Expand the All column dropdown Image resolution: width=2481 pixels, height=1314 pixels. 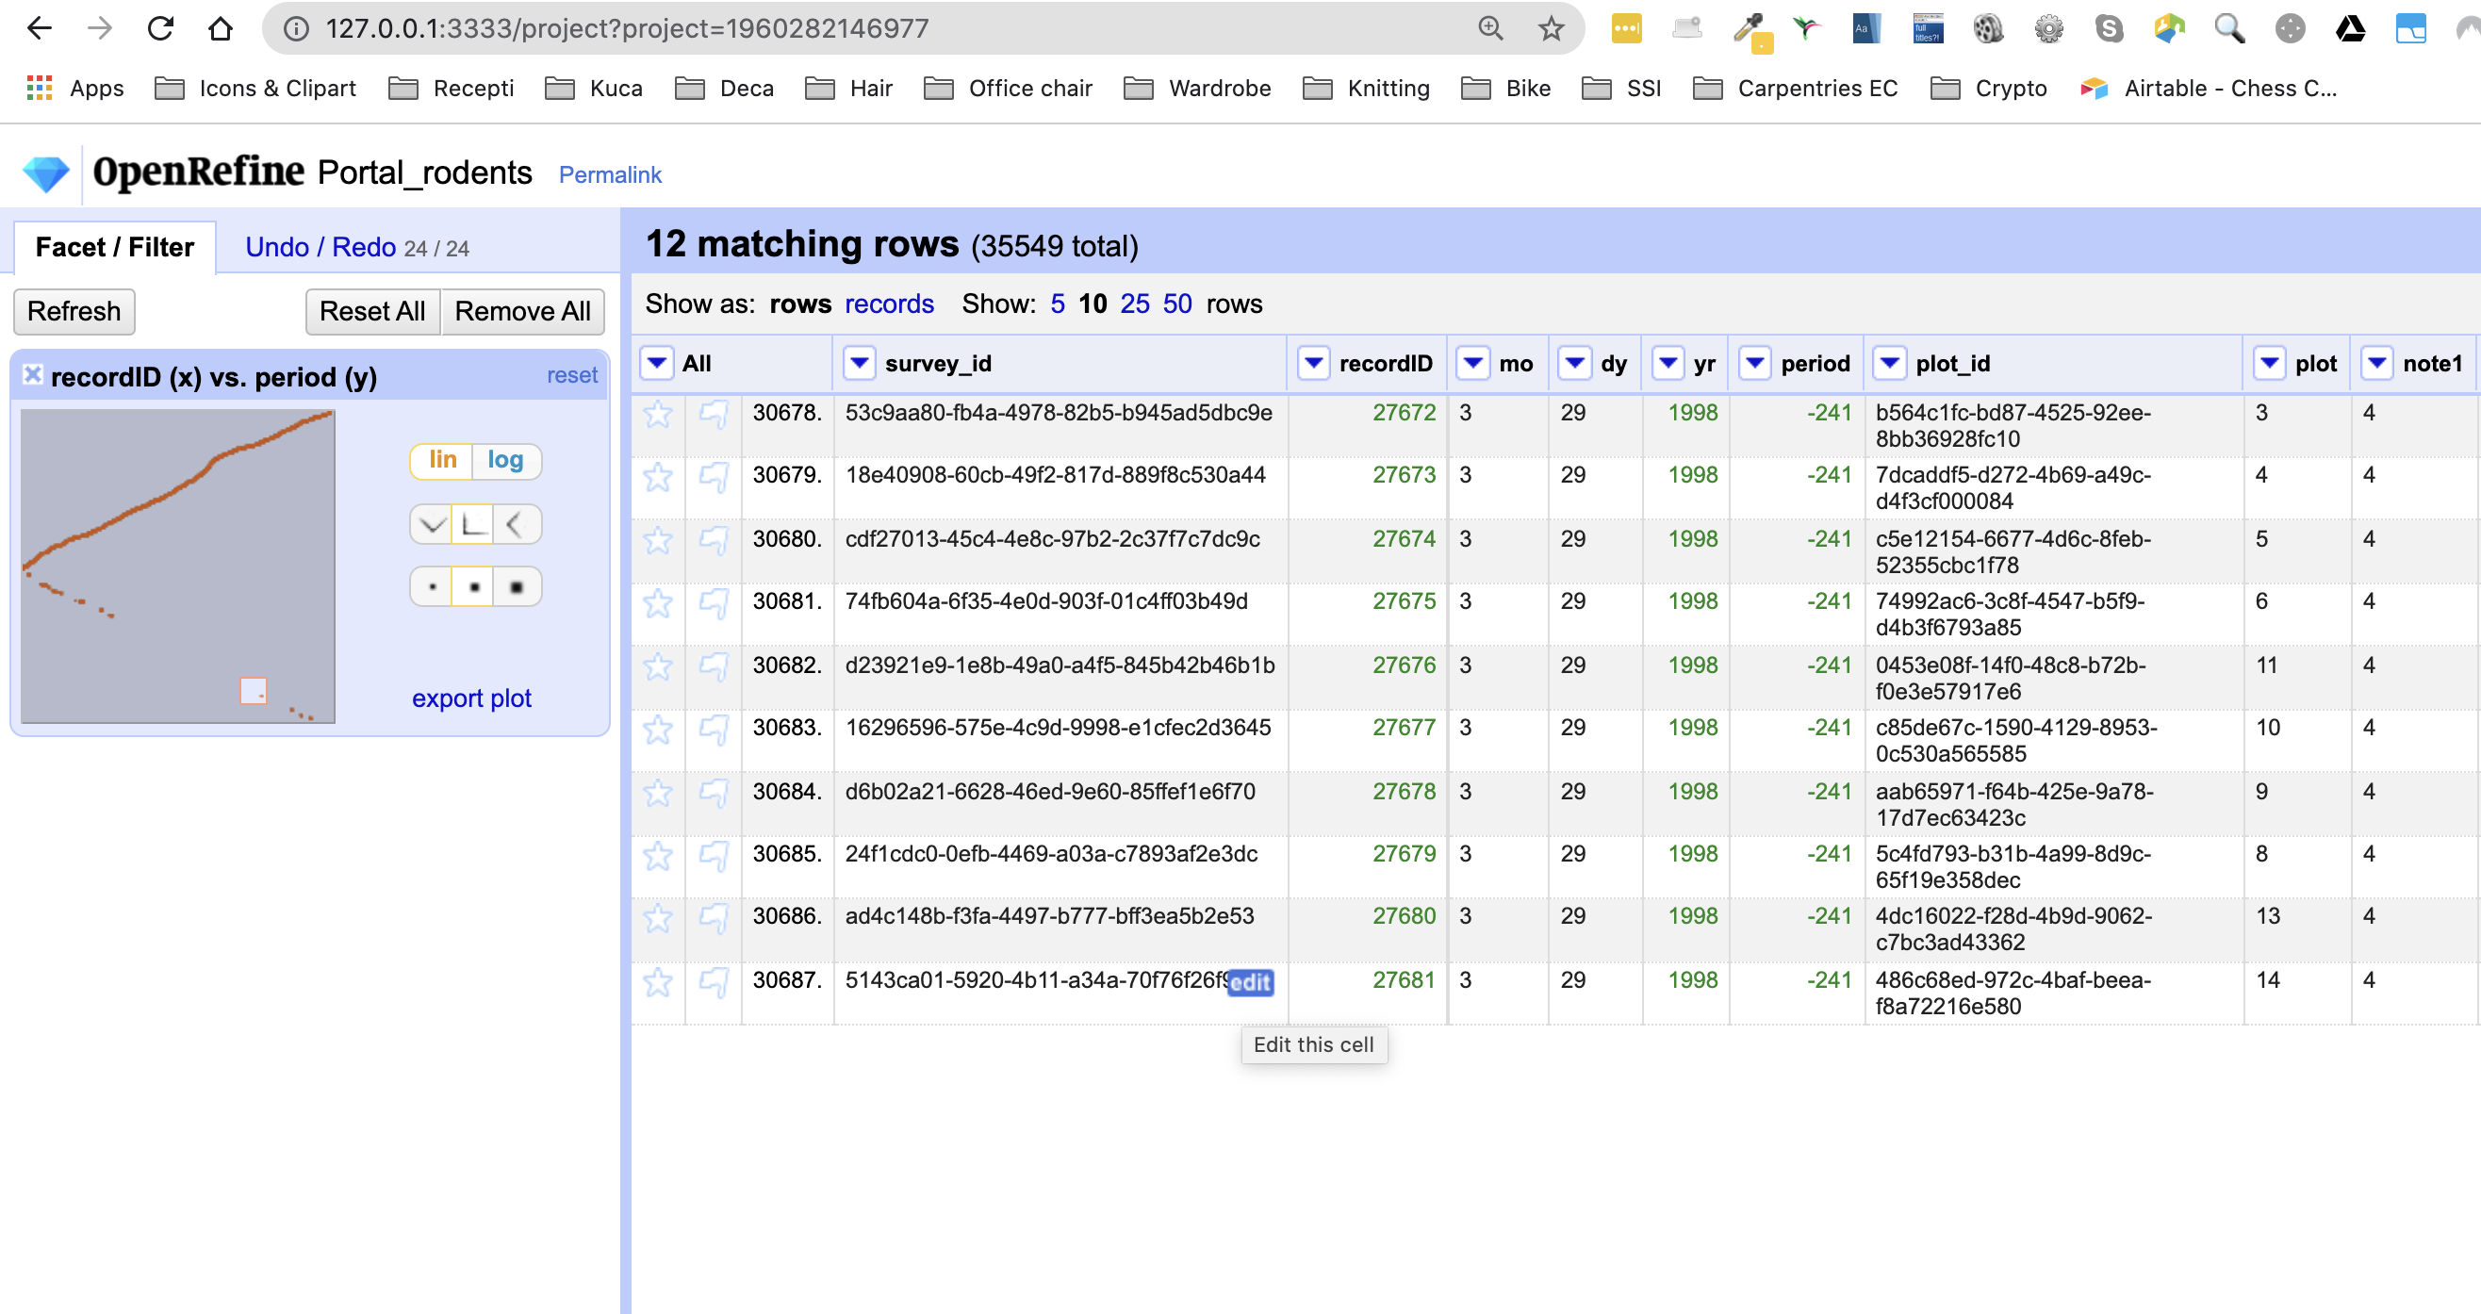(657, 363)
